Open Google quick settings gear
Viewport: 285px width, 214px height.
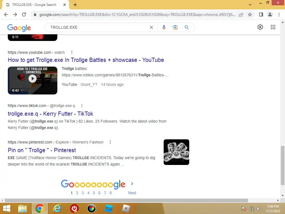tap(260, 27)
